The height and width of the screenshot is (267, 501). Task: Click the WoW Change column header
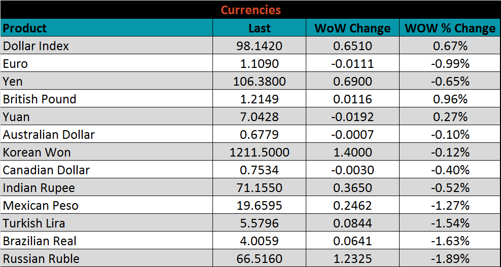point(352,28)
